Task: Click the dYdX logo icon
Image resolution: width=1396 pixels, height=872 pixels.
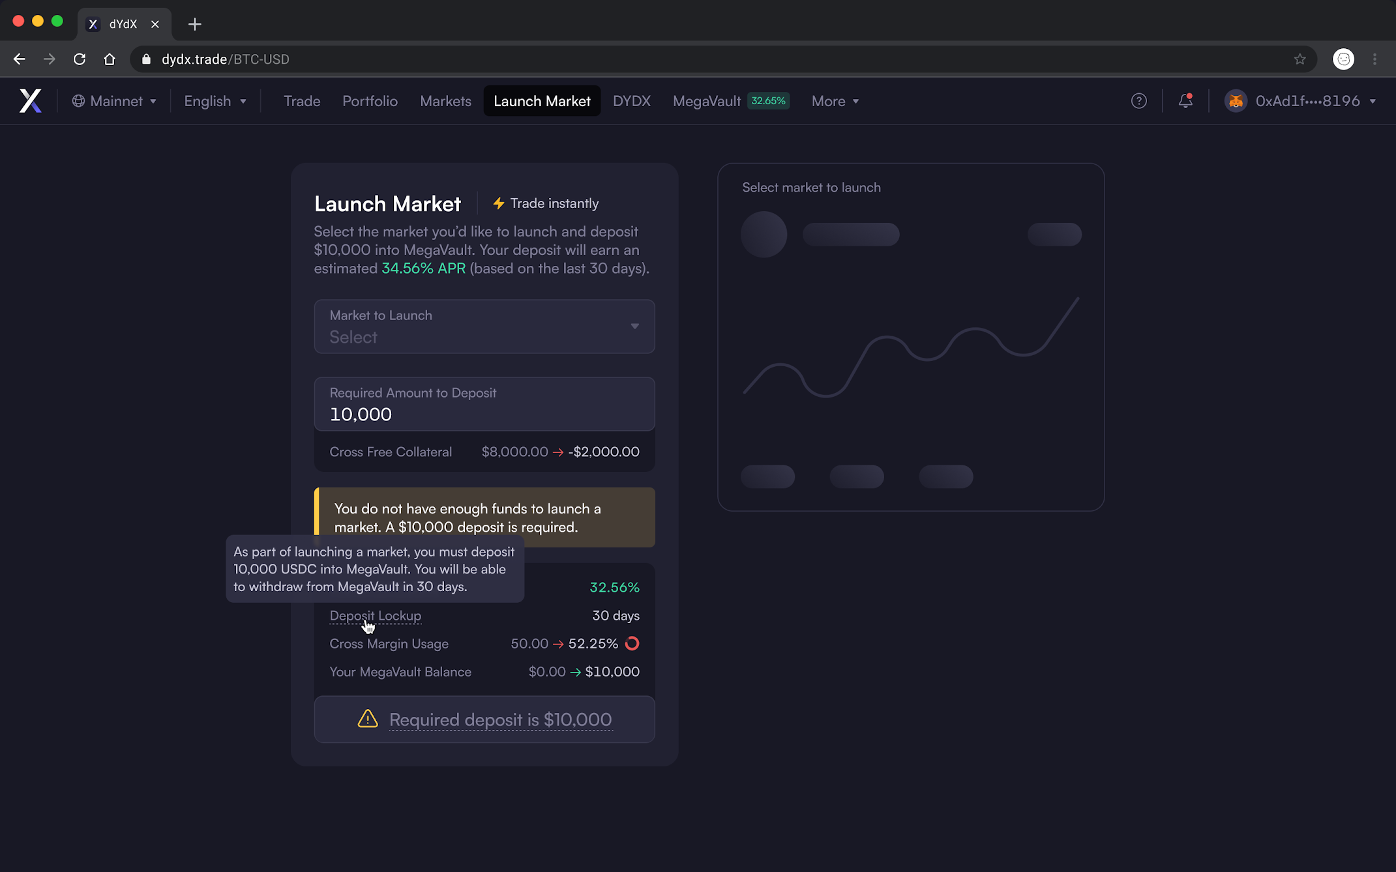Action: point(30,101)
